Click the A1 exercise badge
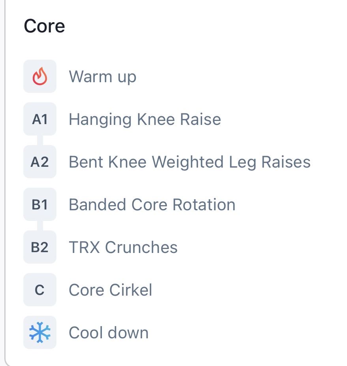The image size is (347, 366). (x=40, y=119)
